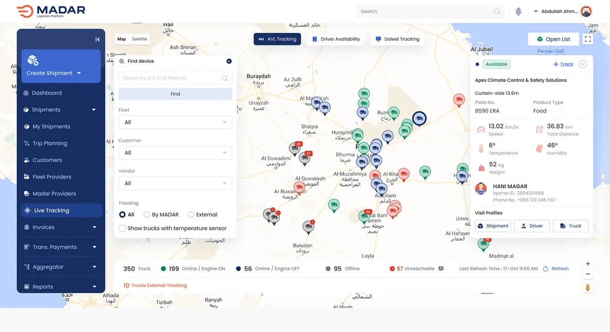Click the Find button

click(x=175, y=94)
